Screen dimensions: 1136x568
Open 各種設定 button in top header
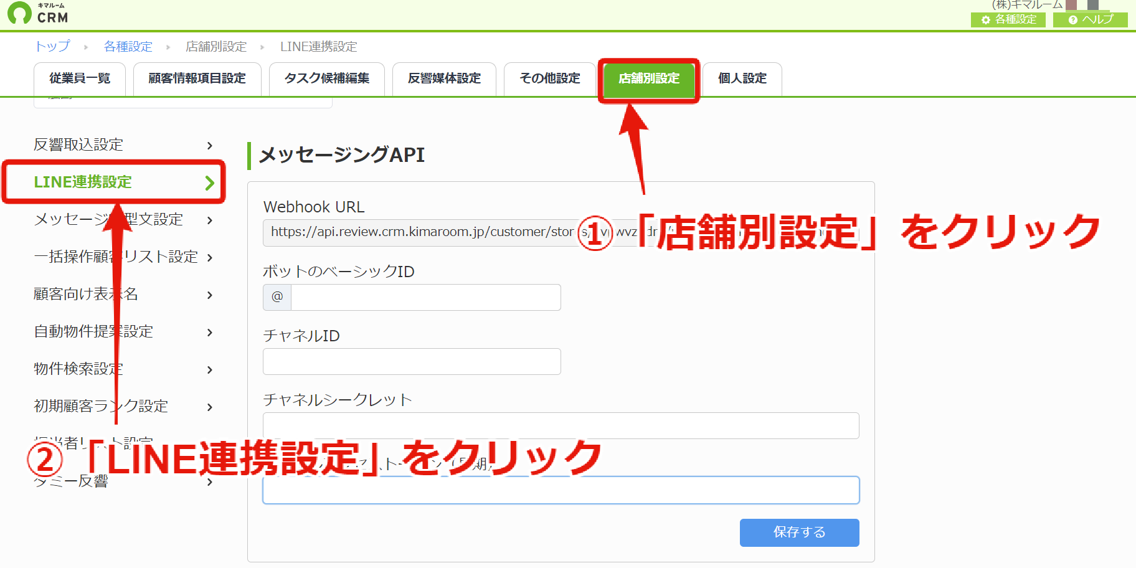pos(1008,19)
